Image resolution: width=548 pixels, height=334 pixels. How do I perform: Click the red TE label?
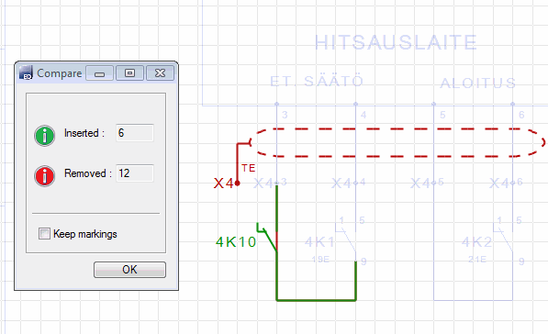(249, 169)
